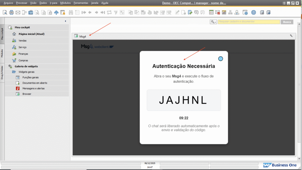
Task: Switch to the Módulos vertical tab
Action: 2,53
